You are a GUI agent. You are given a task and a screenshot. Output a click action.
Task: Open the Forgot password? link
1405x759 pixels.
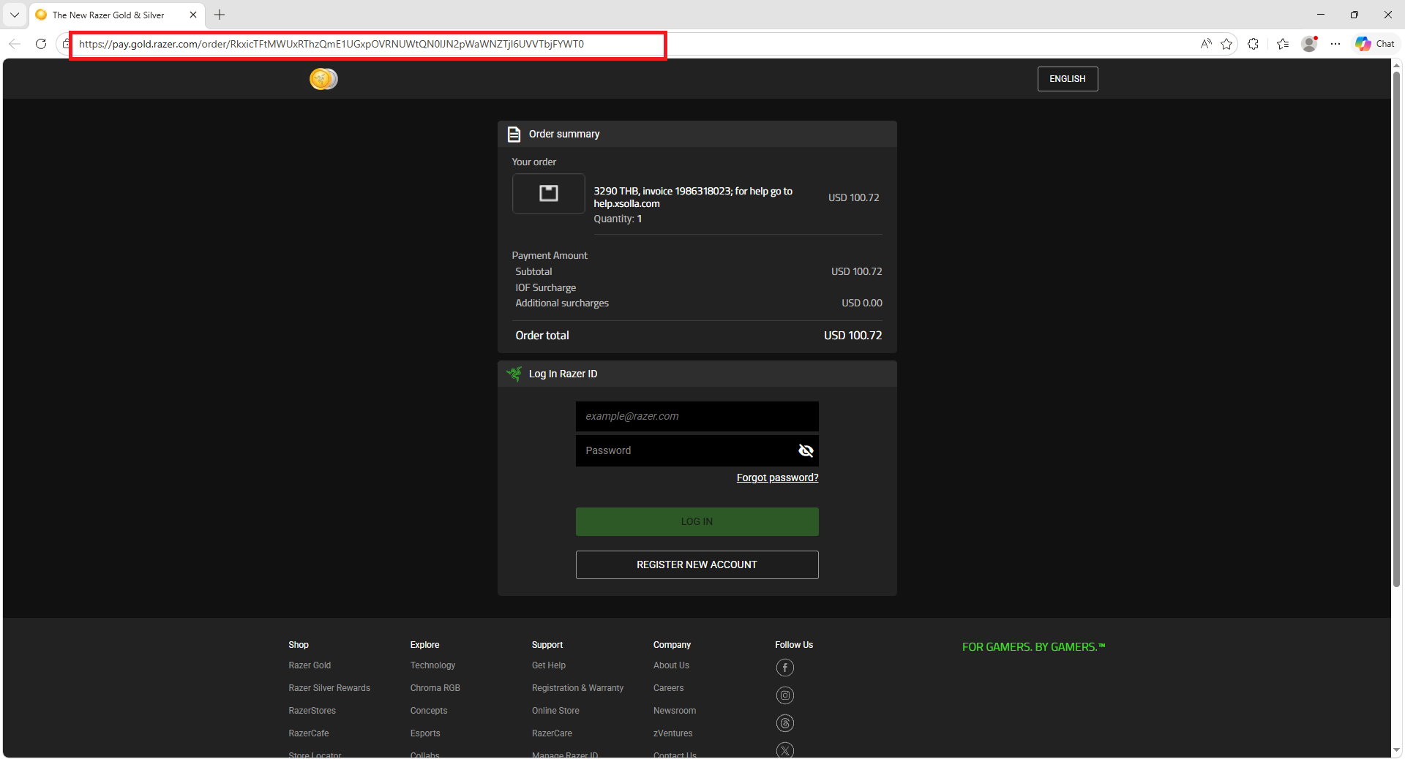point(777,477)
